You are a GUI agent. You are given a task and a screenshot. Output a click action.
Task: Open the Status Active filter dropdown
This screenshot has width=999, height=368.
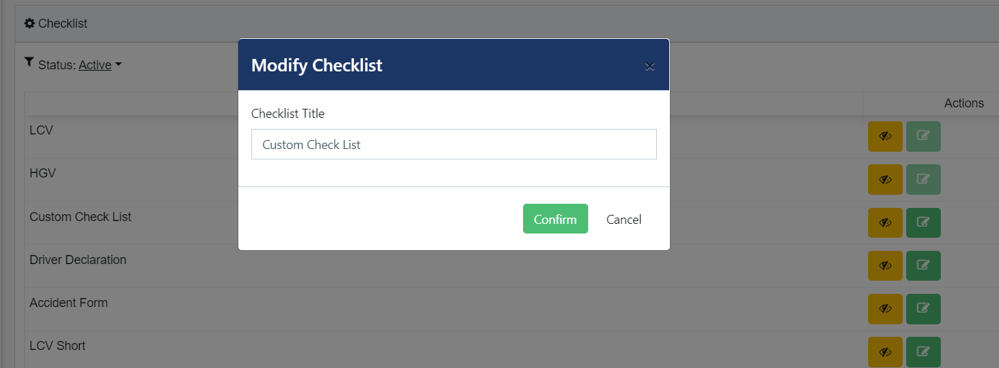(100, 65)
